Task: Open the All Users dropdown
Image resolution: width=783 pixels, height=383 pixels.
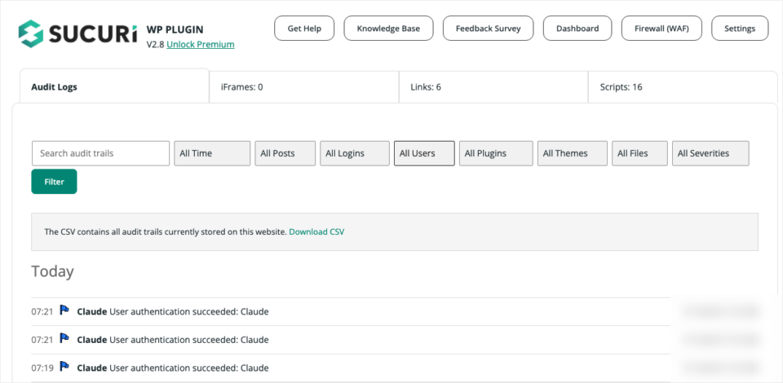Action: [424, 153]
